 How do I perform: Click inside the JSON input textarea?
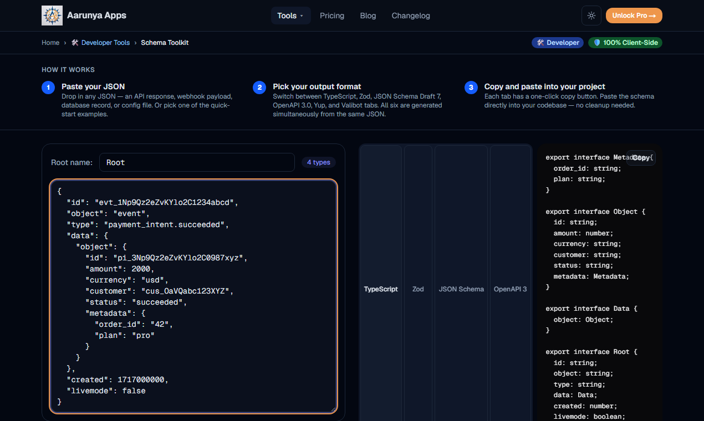(193, 296)
